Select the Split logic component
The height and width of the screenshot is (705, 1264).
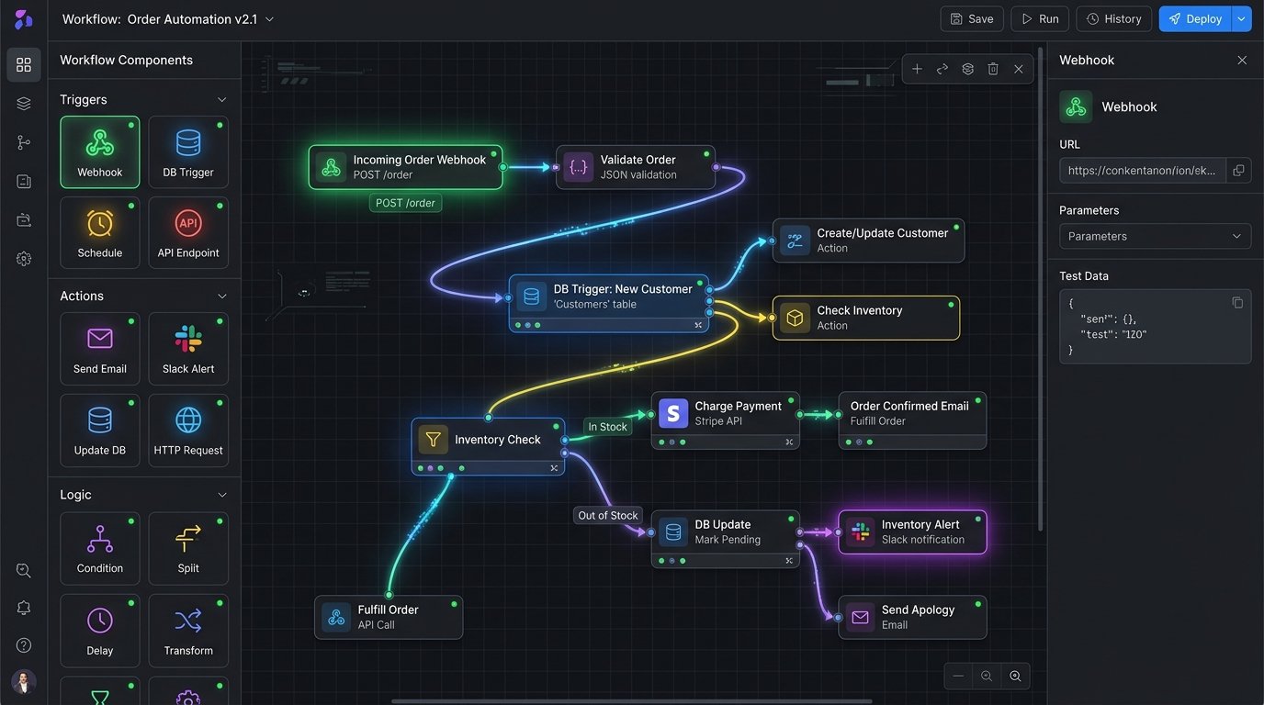pos(188,548)
